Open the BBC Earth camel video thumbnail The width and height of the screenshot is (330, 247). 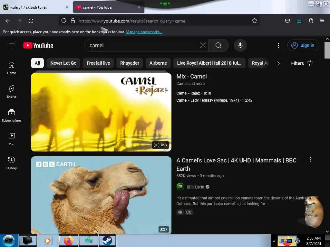[x=101, y=195]
